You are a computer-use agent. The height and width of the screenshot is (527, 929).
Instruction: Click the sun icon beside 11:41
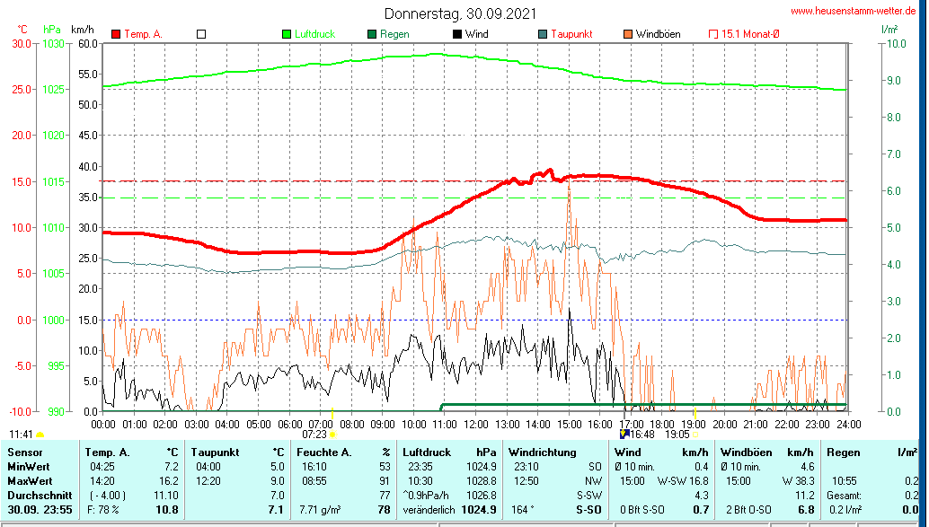(40, 435)
